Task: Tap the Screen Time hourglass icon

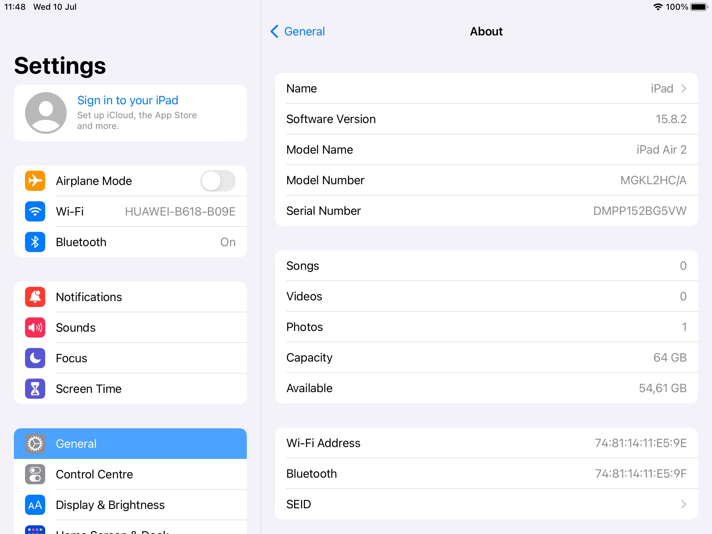Action: pos(35,389)
